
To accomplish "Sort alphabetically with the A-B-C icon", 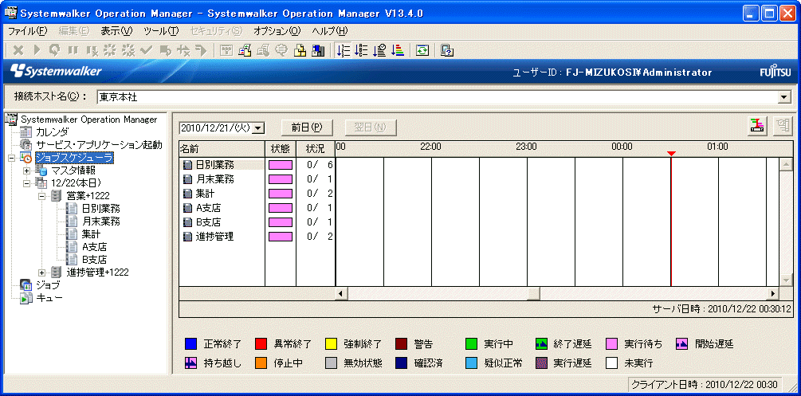I will (361, 50).
